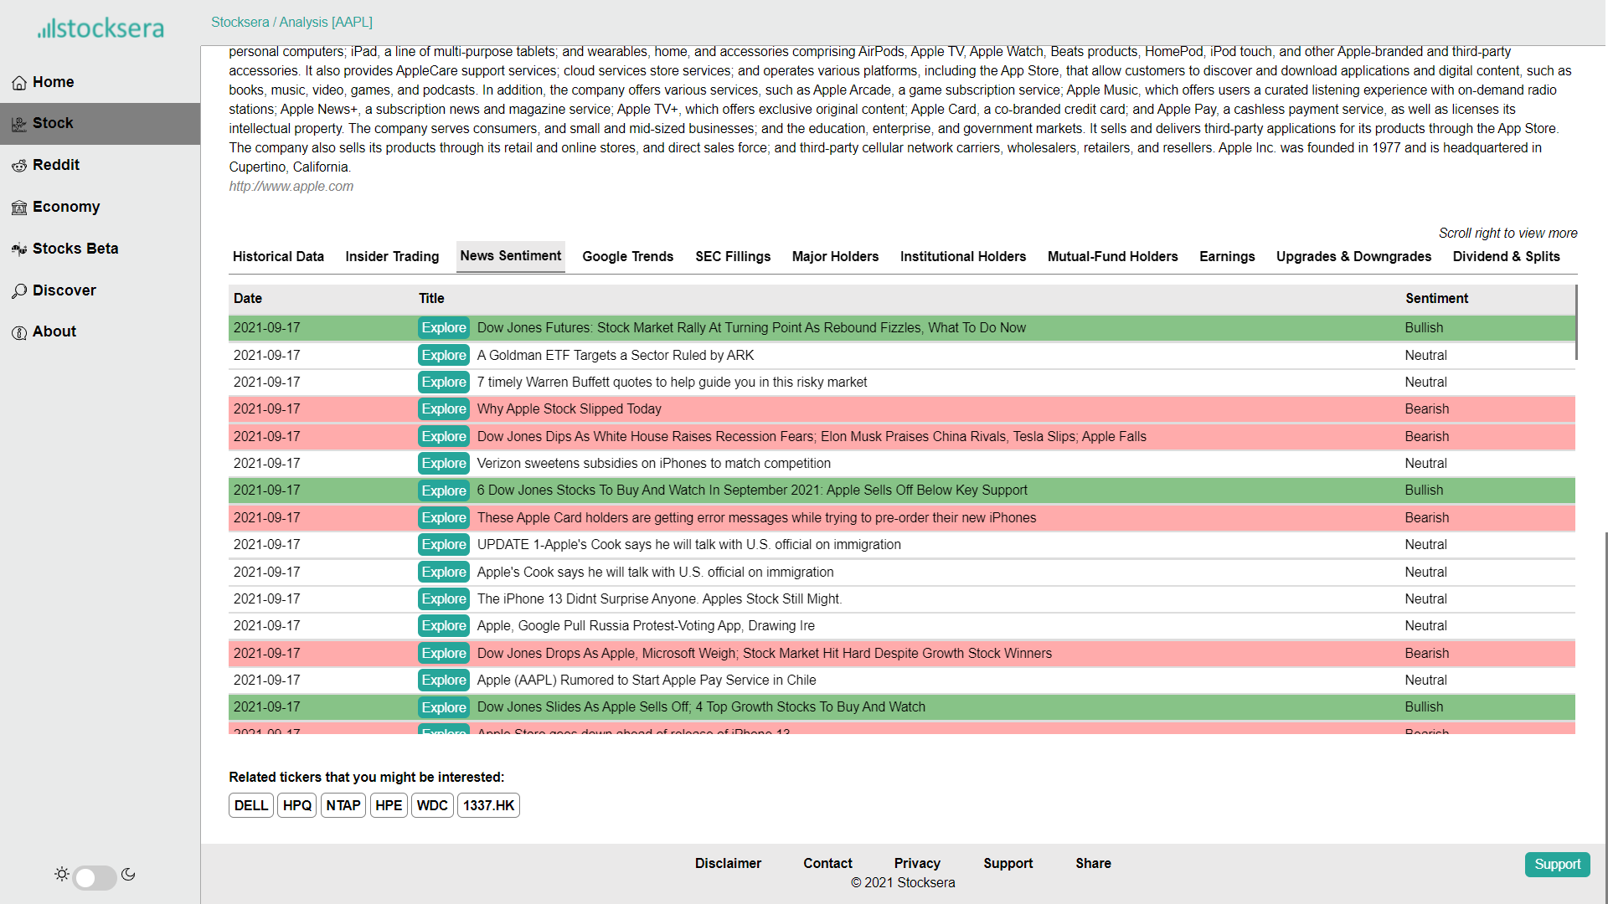Click the Stocksera logo
The height and width of the screenshot is (904, 1608).
(x=100, y=28)
